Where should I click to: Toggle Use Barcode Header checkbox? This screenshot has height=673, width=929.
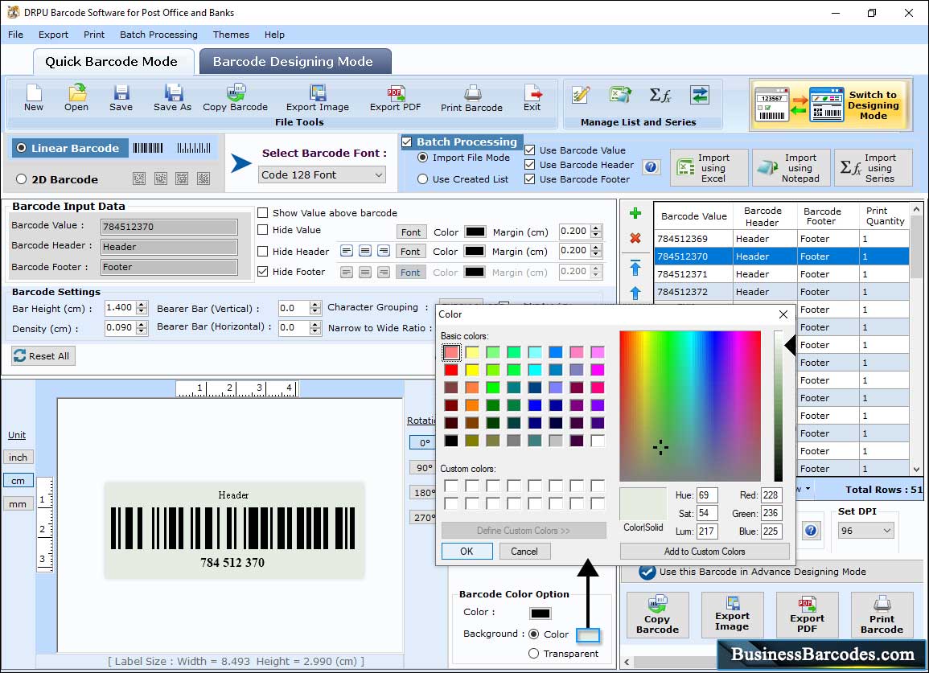tap(530, 165)
